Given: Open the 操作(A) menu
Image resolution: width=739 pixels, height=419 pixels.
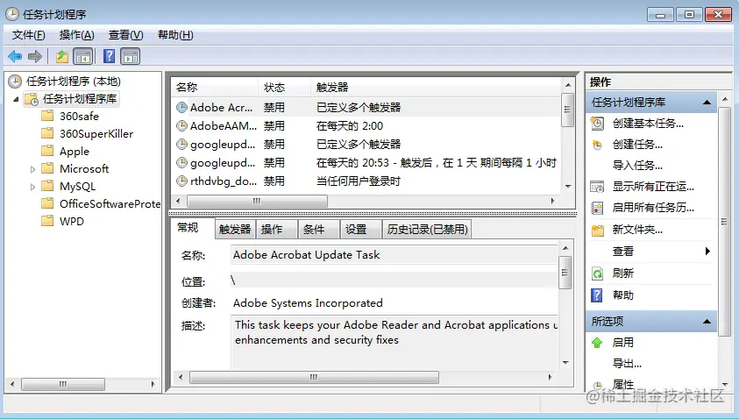Looking at the screenshot, I should click(77, 35).
